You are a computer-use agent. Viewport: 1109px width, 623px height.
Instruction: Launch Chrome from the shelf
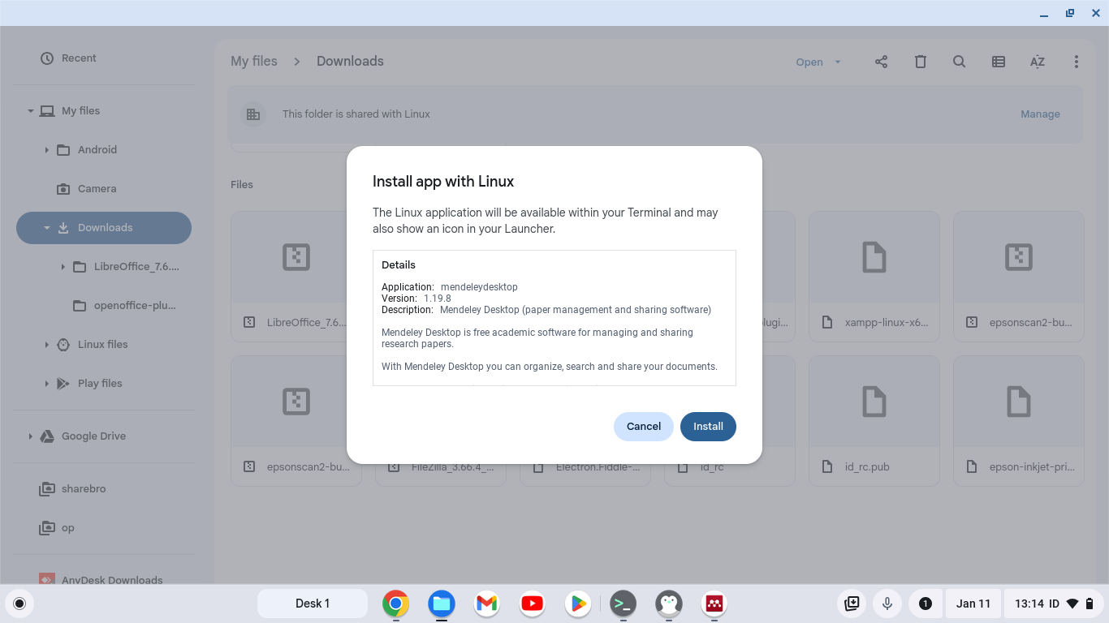(396, 604)
